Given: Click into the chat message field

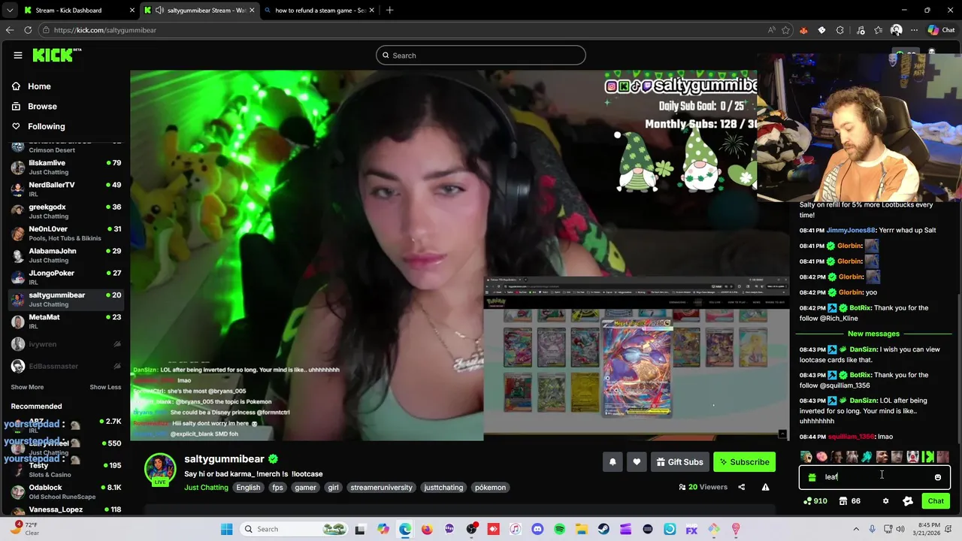Looking at the screenshot, I should pos(875,477).
